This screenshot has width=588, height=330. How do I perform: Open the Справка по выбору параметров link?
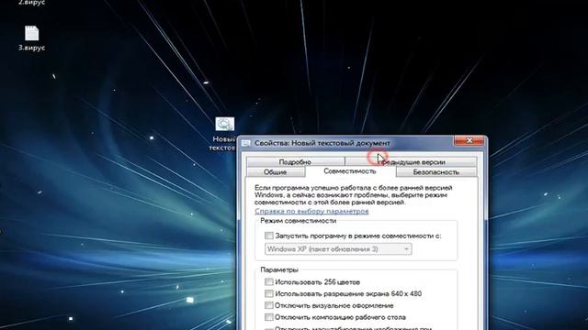311,211
